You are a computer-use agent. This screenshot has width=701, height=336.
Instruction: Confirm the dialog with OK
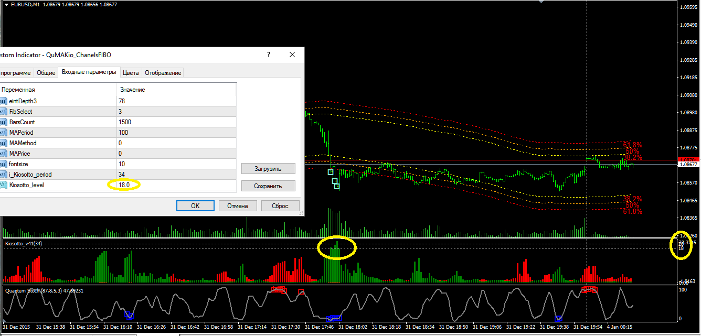tap(195, 205)
